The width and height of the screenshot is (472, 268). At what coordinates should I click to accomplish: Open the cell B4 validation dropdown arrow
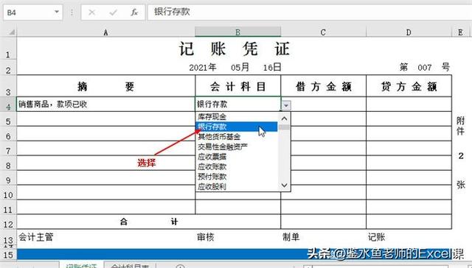(286, 105)
